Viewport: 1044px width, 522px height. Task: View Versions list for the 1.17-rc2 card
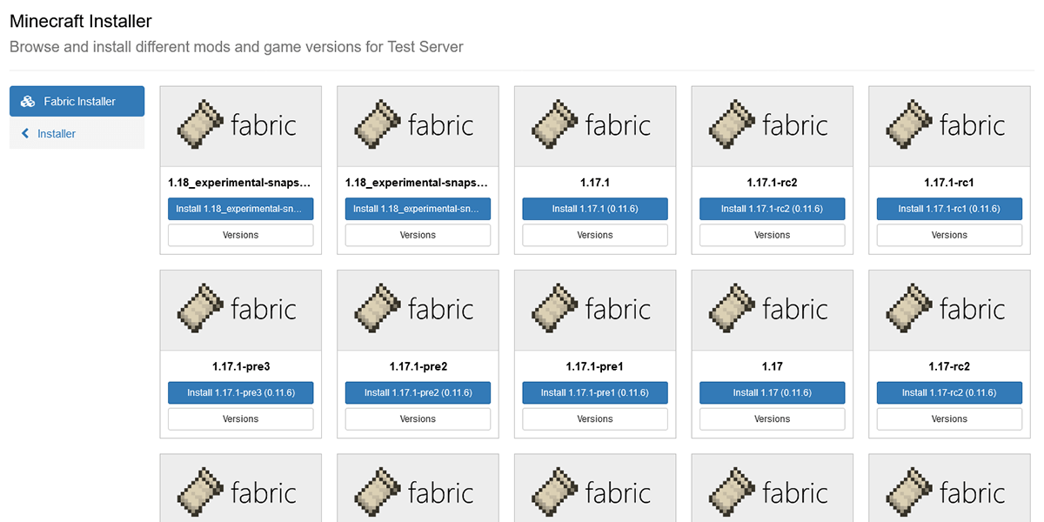point(949,418)
